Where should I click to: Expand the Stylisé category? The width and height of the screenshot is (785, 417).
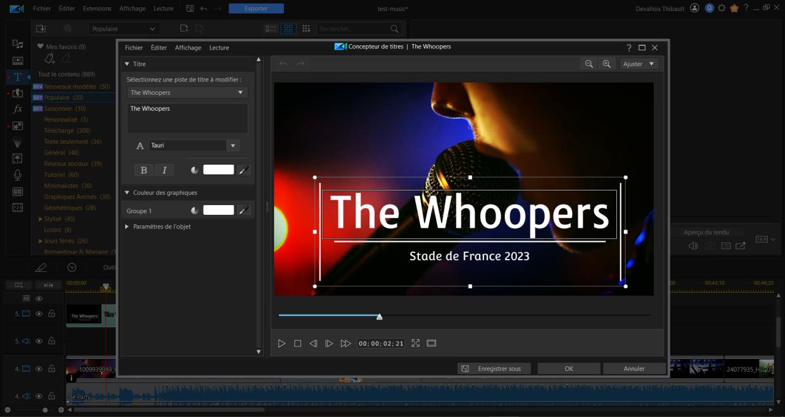click(40, 219)
